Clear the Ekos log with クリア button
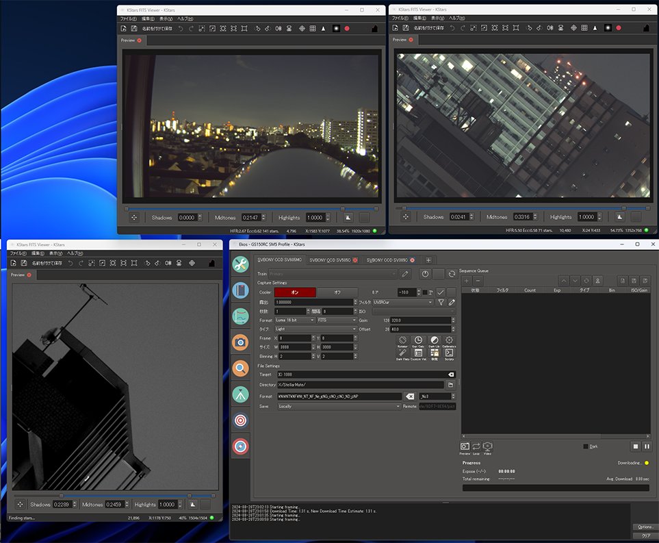Image resolution: width=659 pixels, height=543 pixels. [x=645, y=535]
